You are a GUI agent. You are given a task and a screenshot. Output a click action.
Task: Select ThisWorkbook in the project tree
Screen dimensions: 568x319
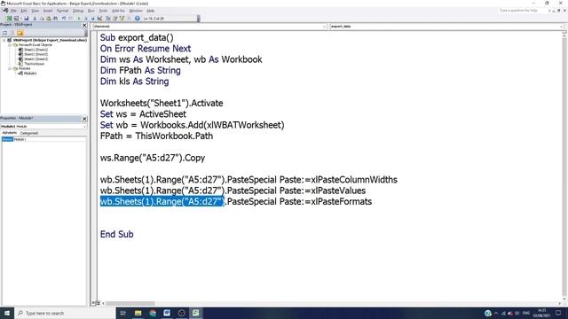tap(34, 64)
